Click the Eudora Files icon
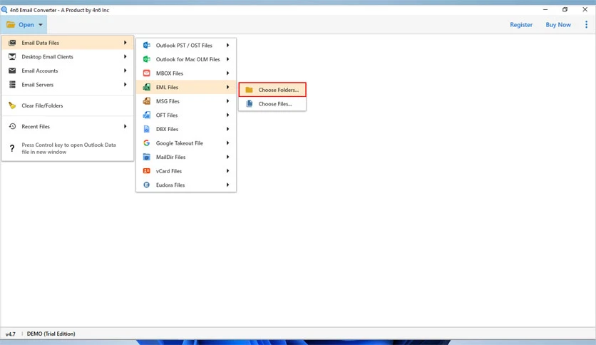Image resolution: width=596 pixels, height=345 pixels. (146, 185)
